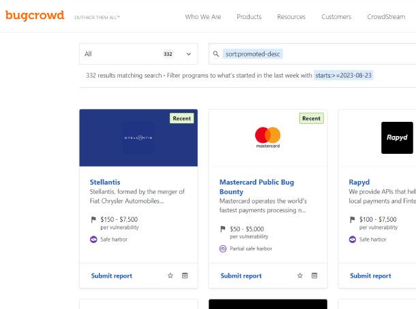
Task: Open the Rapyd program title link
Action: point(359,182)
